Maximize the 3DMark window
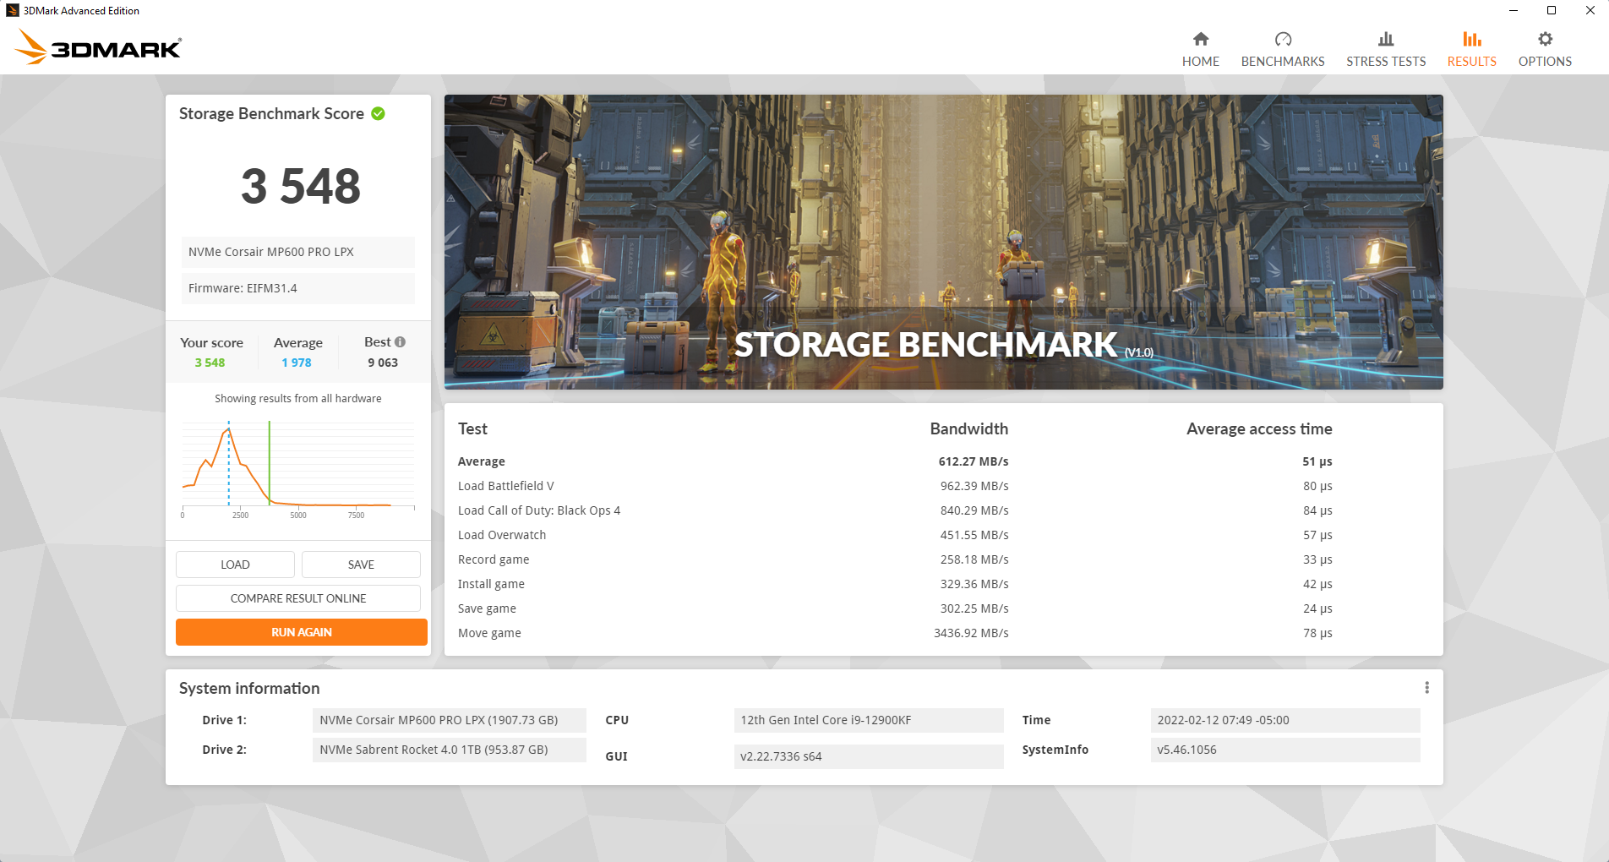 coord(1551,11)
